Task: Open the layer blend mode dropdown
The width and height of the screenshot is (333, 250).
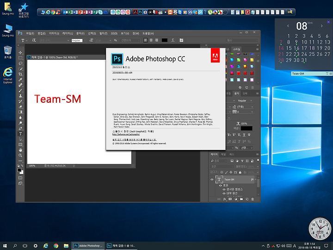Action: point(222,167)
